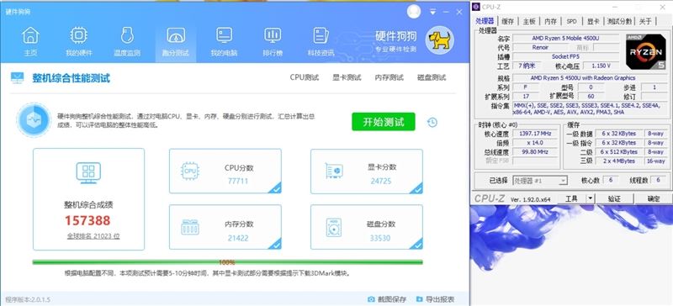Open 科技资讯 news icon

click(321, 35)
